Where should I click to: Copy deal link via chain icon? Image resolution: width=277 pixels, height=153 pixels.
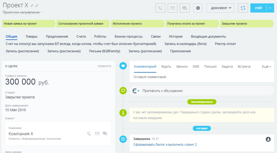tap(37, 6)
